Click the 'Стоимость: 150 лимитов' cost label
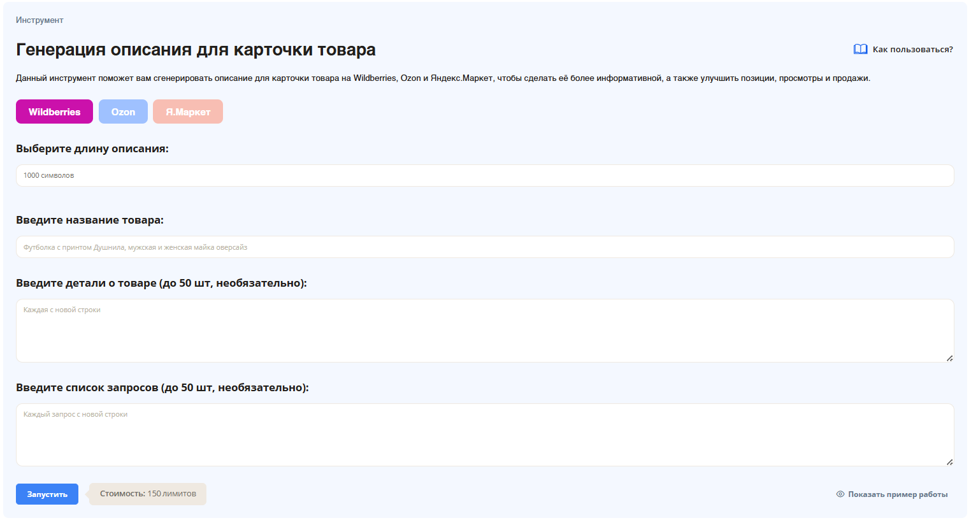 pyautogui.click(x=148, y=494)
